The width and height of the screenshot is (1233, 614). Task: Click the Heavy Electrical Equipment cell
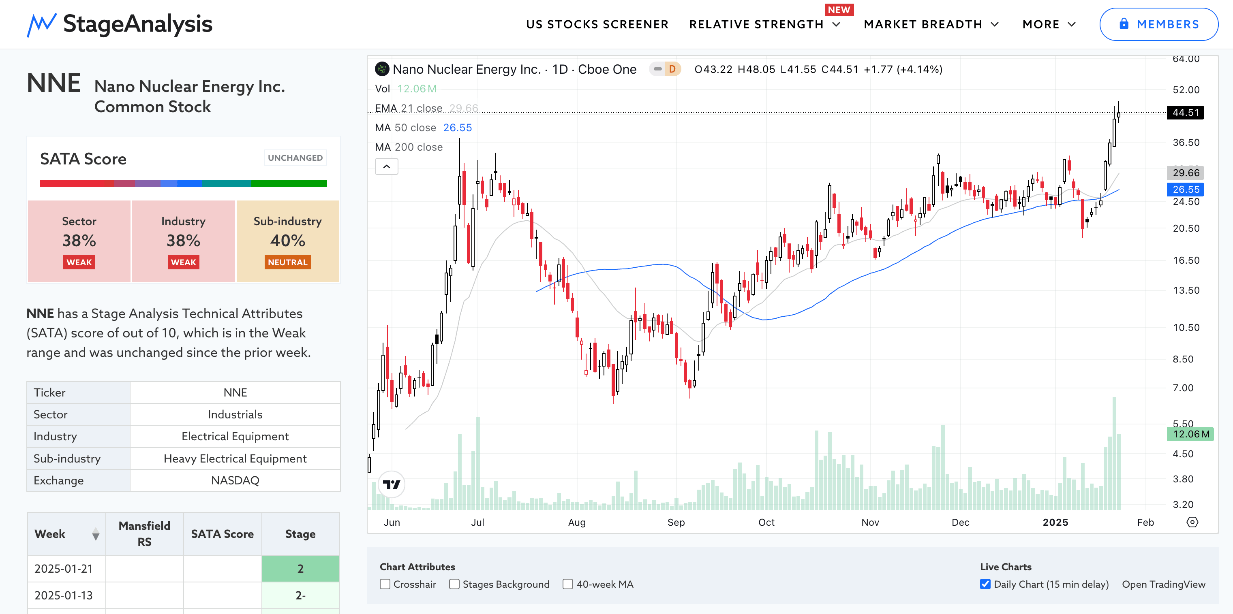click(235, 458)
